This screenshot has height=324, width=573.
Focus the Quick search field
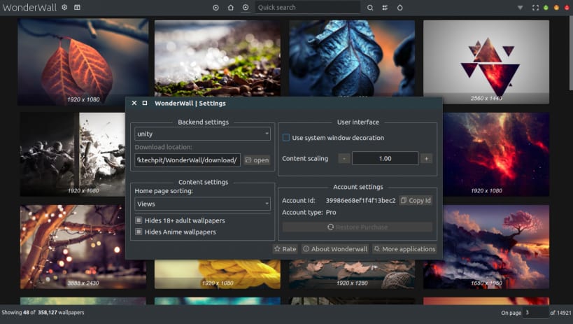click(307, 7)
